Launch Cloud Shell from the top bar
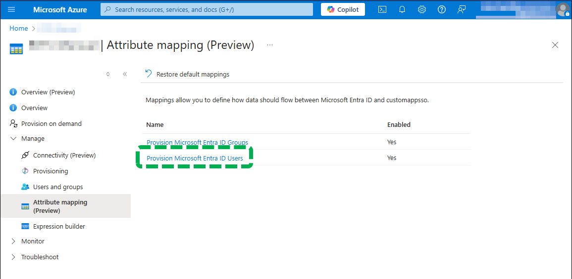This screenshot has width=572, height=279. click(x=382, y=9)
